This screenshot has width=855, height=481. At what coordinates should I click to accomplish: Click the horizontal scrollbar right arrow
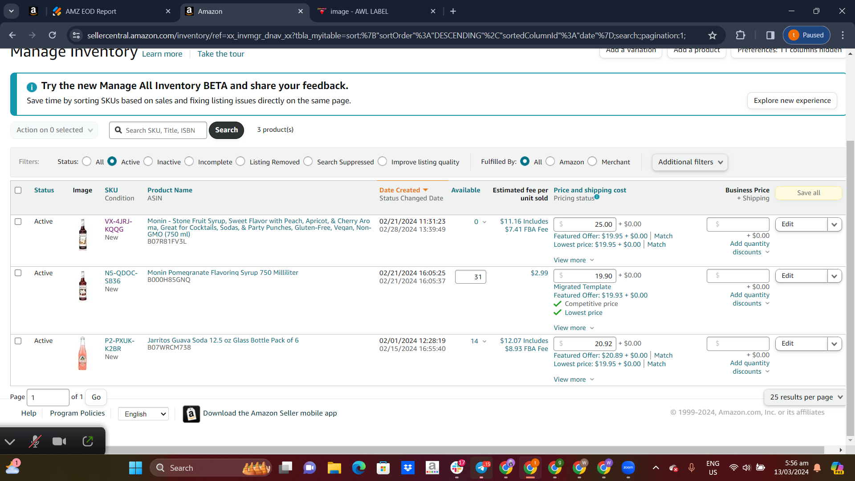(840, 450)
